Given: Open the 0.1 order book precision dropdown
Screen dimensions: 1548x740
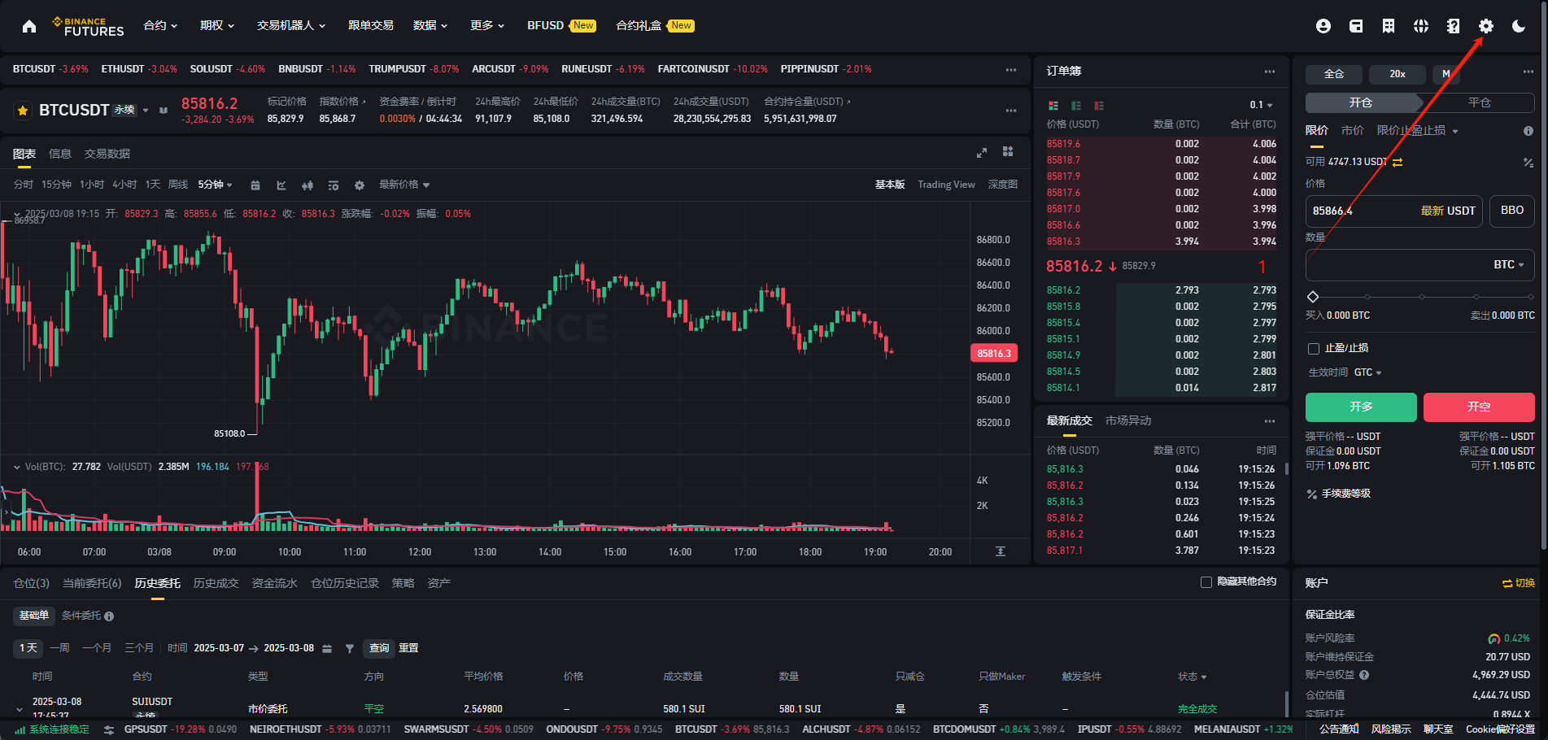Looking at the screenshot, I should coord(1261,105).
